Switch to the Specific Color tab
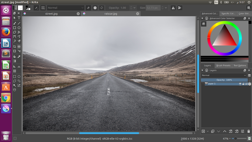The width and height of the screenshot is (252, 142). coord(228,14)
